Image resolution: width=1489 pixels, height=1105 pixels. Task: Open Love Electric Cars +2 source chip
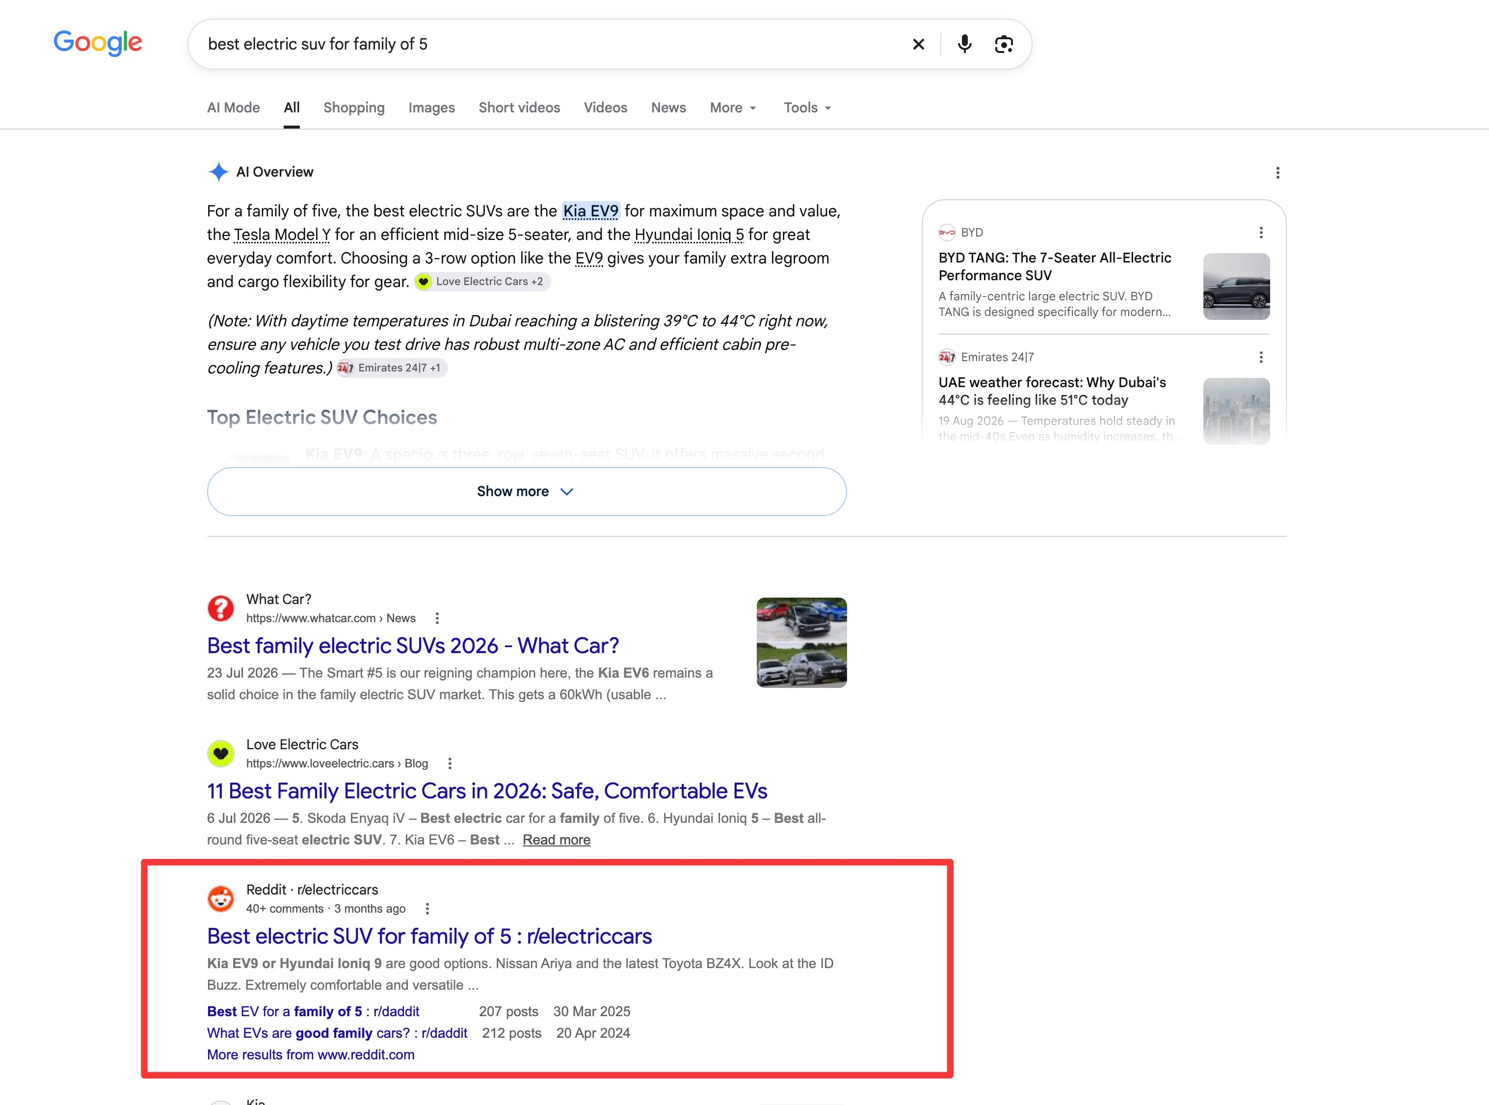point(481,282)
